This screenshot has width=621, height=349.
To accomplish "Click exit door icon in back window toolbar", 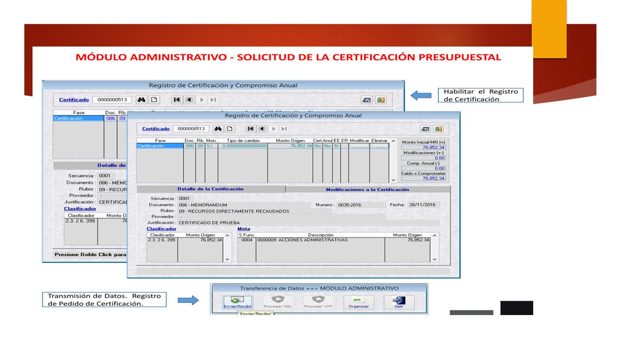I will tap(381, 99).
